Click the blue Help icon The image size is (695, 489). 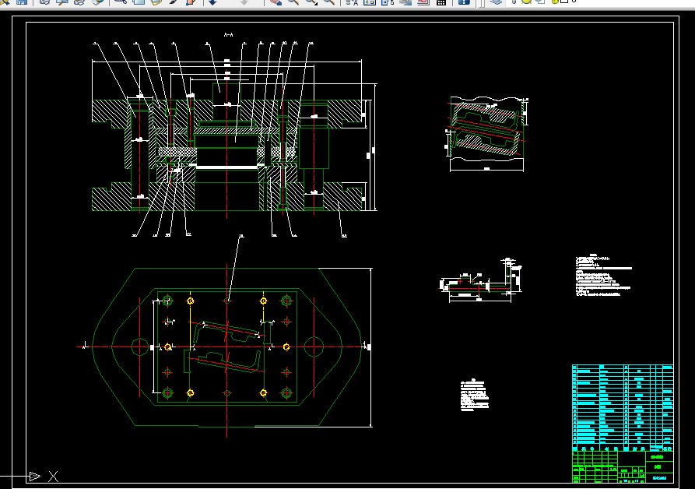pyautogui.click(x=464, y=2)
